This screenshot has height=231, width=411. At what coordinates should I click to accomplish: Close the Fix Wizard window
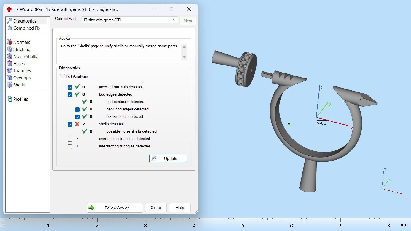[189, 9]
